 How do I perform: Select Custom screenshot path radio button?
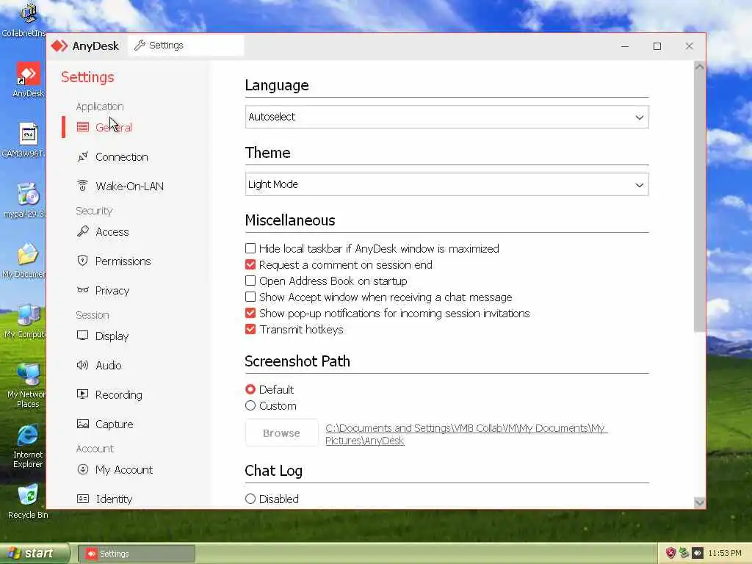(x=250, y=405)
